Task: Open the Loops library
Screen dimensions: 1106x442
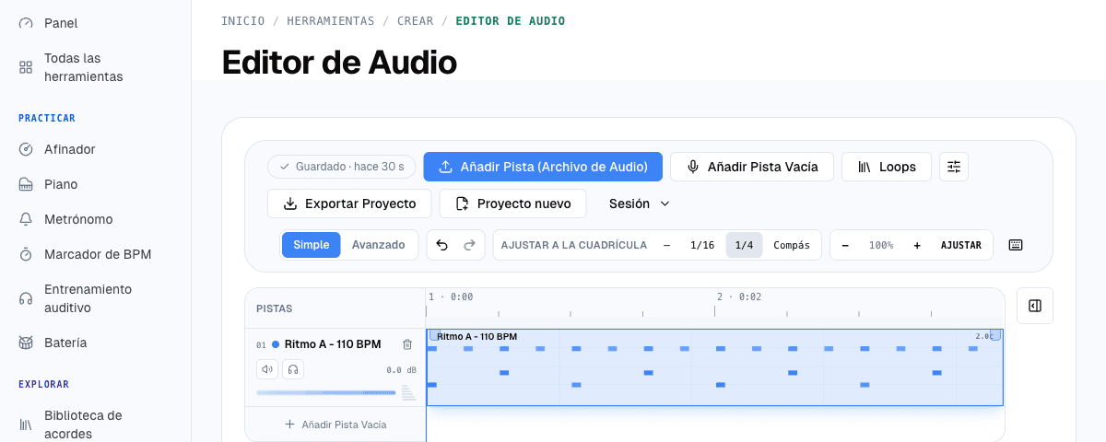Action: pyautogui.click(x=887, y=167)
